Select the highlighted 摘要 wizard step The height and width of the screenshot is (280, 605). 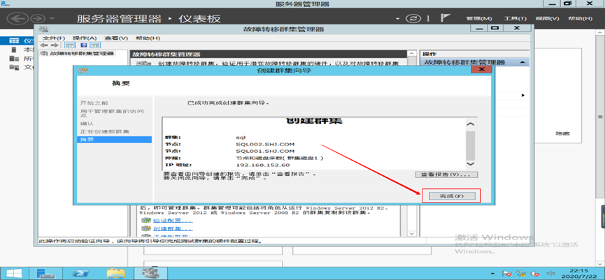114,140
